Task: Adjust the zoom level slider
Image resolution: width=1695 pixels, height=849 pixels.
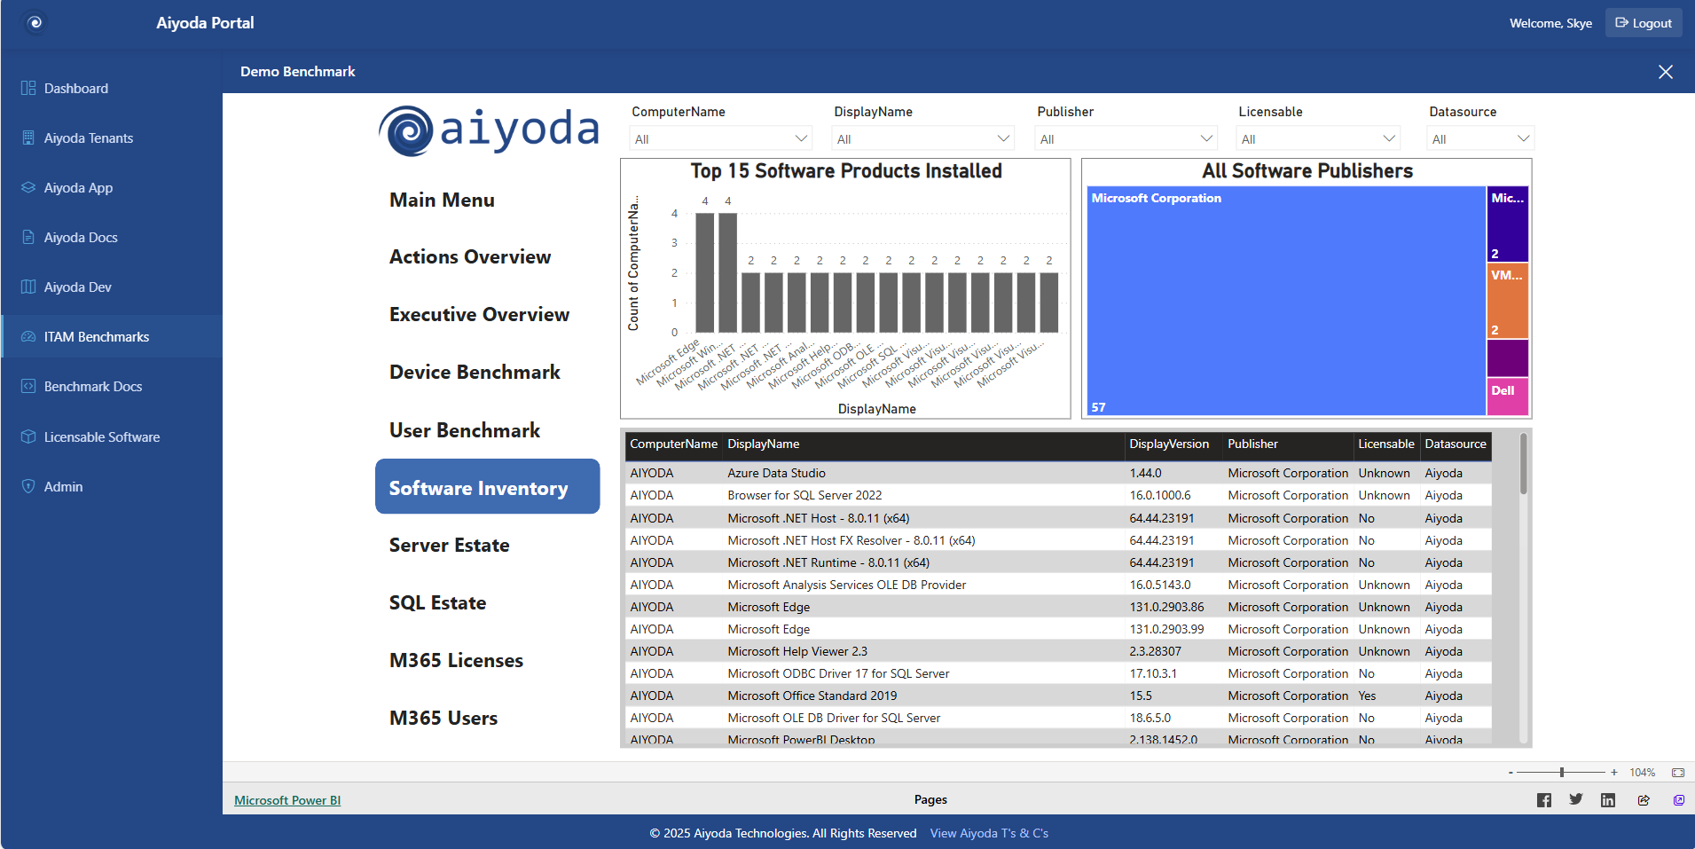Action: [1562, 772]
